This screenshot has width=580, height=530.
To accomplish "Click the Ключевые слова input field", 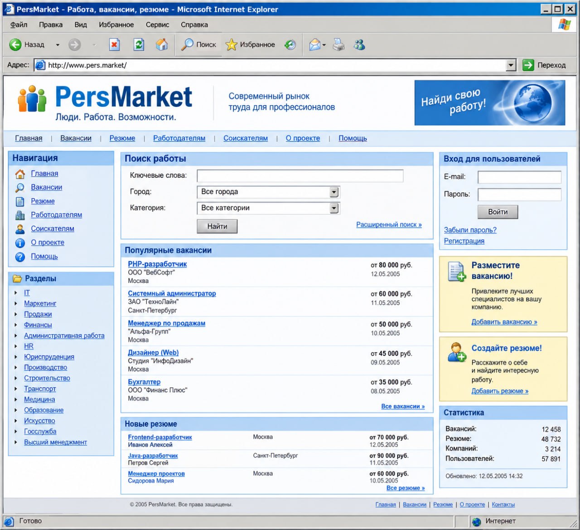I will [300, 176].
